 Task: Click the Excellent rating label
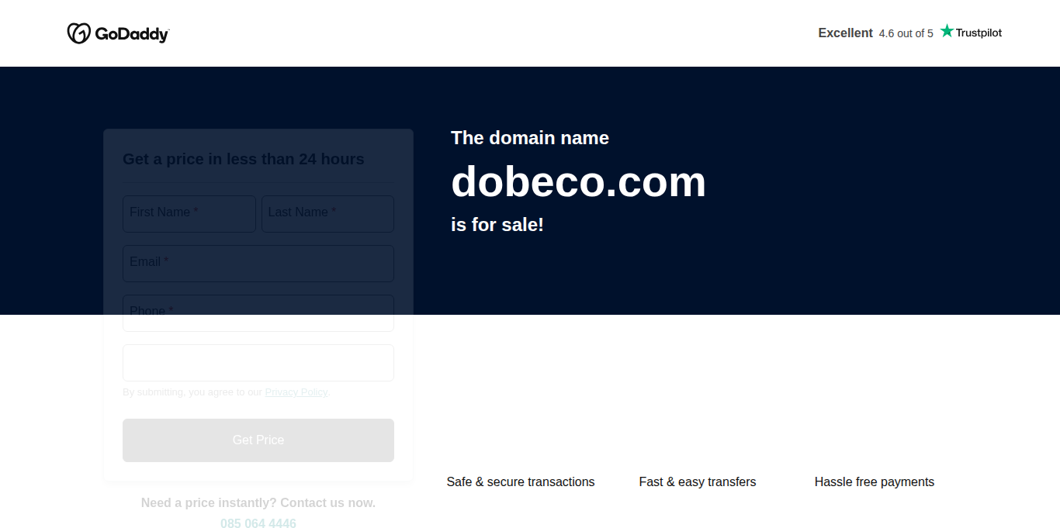point(845,33)
